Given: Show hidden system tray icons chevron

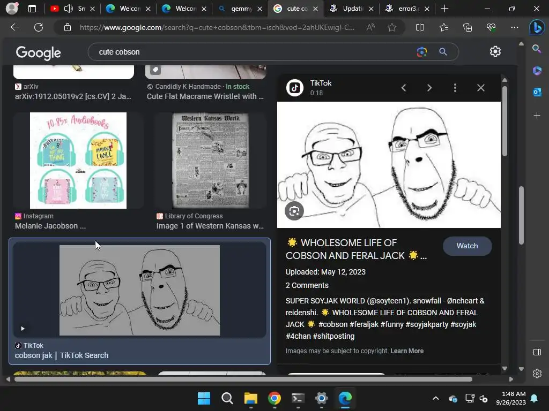Looking at the screenshot, I should (435, 398).
